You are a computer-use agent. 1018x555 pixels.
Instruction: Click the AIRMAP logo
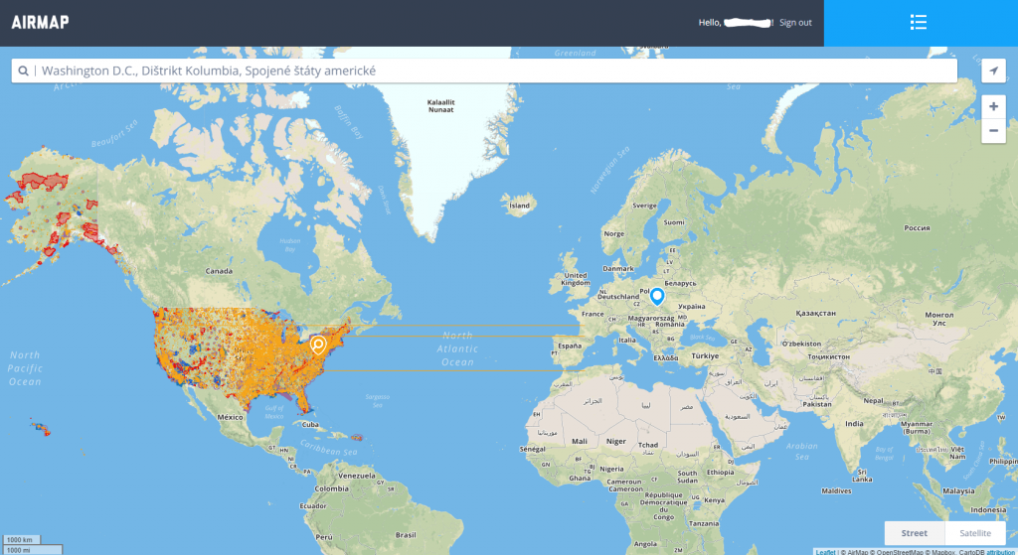tap(41, 23)
